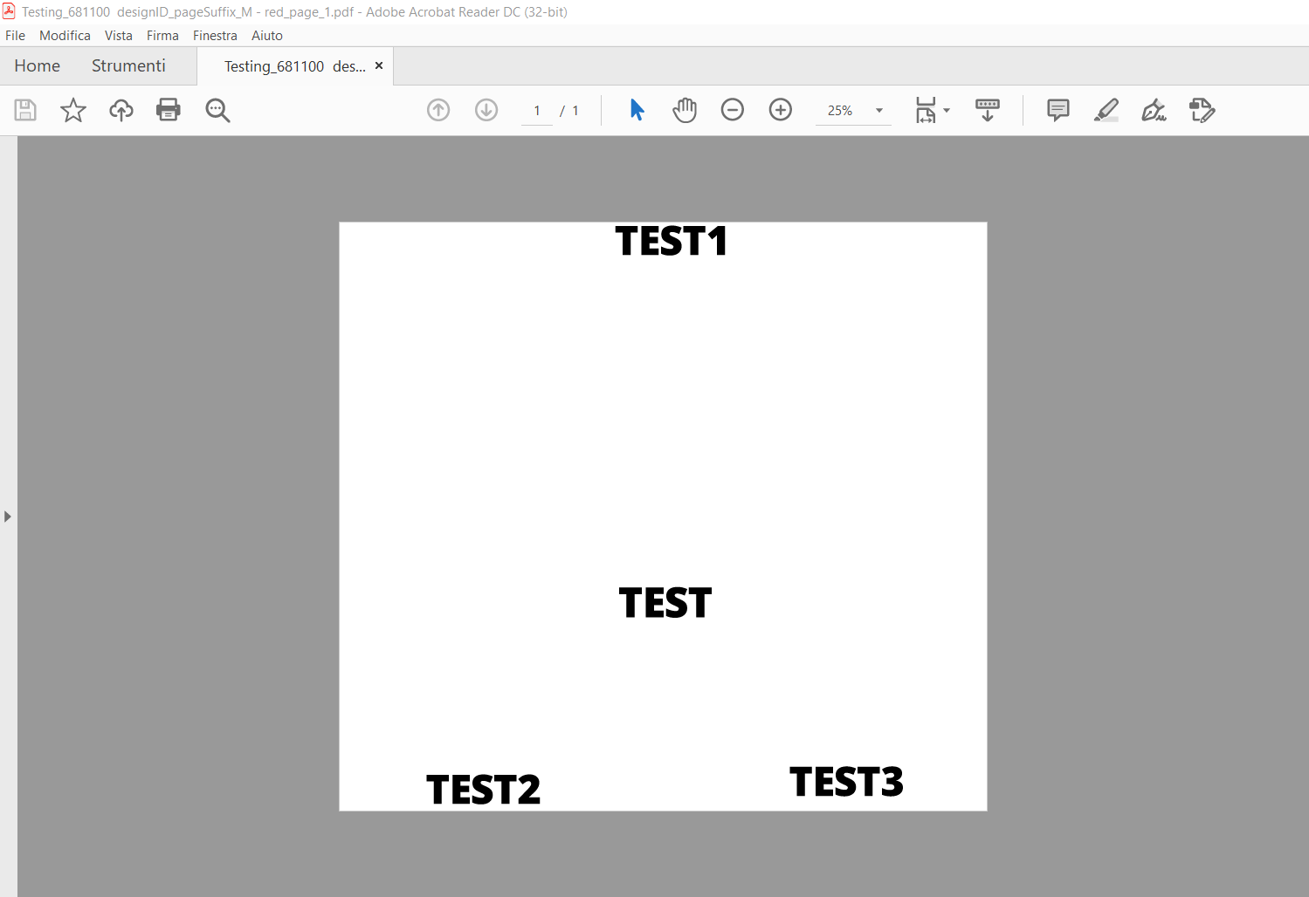Open zoom level 25% dropdown
The width and height of the screenshot is (1309, 897).
point(879,111)
